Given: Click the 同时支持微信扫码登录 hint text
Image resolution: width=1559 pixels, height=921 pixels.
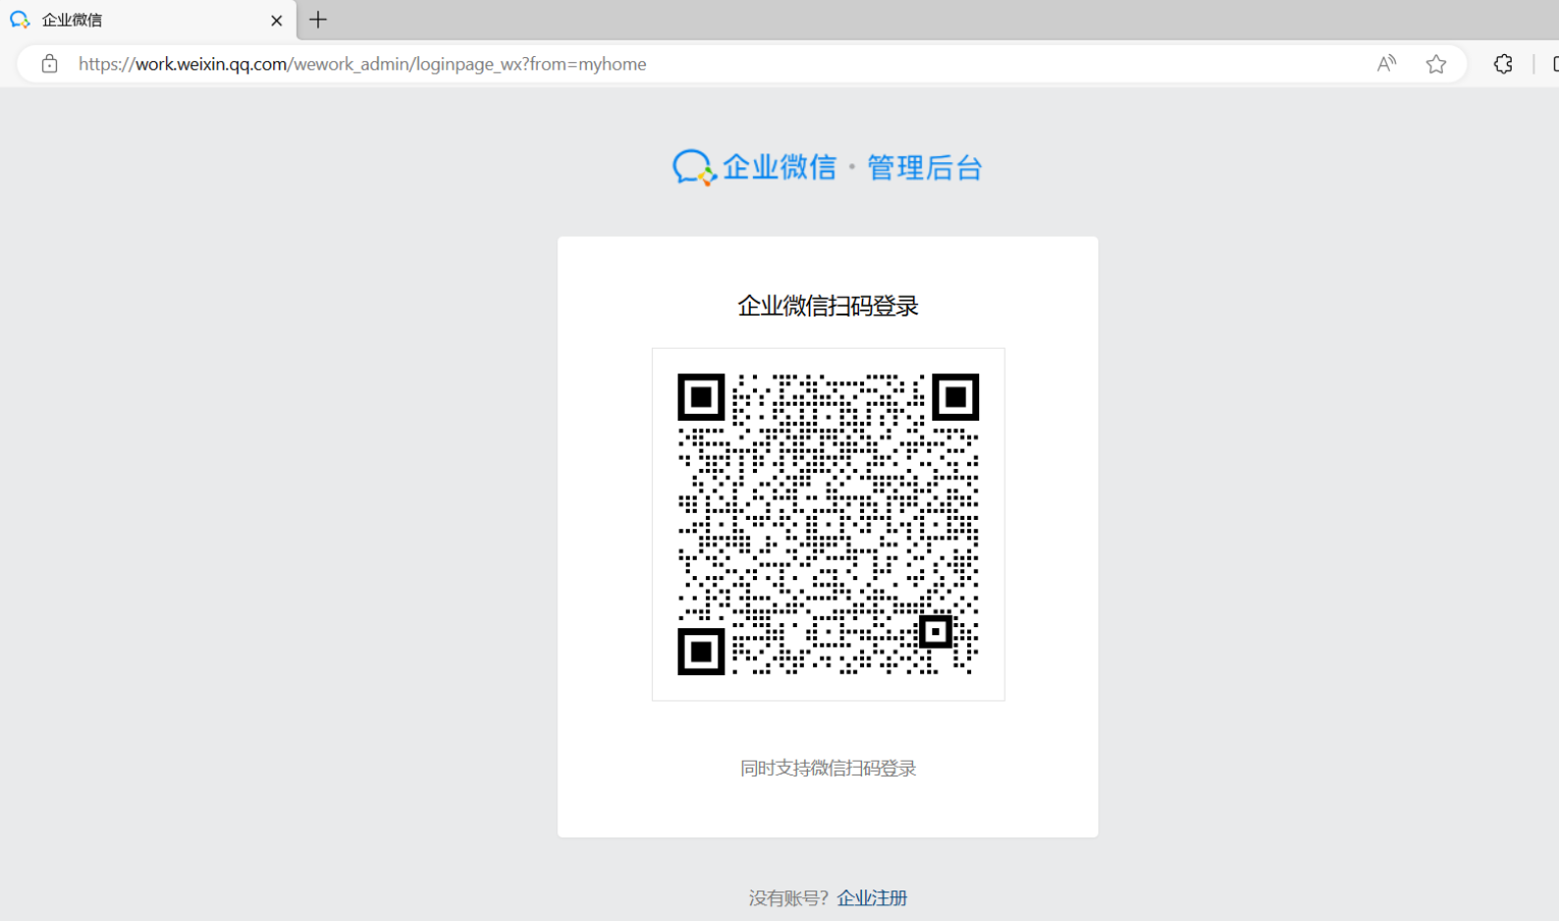Looking at the screenshot, I should 828,768.
